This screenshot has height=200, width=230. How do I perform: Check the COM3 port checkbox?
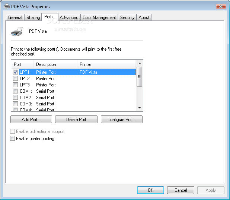click(x=15, y=104)
